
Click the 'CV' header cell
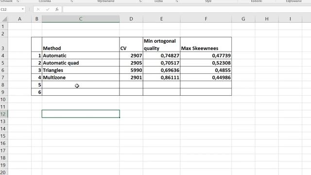pos(131,44)
